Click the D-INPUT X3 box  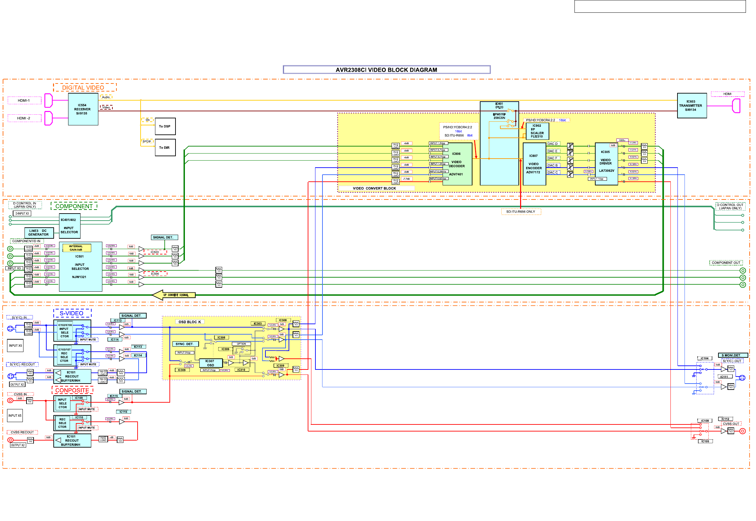[x=22, y=214]
